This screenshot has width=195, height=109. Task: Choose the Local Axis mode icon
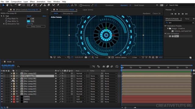[x=69, y=5]
